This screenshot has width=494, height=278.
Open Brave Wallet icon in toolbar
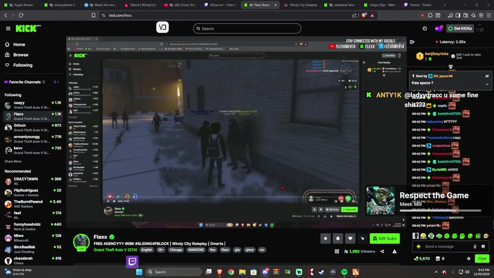[465, 15]
